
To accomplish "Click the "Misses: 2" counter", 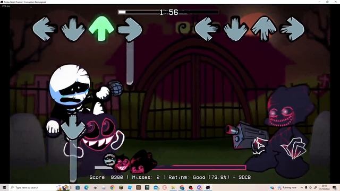I will point(146,177).
